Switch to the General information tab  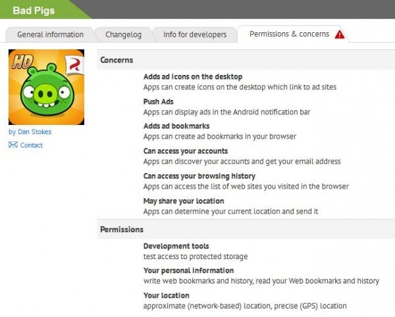coord(50,34)
